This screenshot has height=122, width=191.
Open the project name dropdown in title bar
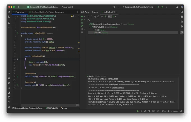click(x=43, y=7)
